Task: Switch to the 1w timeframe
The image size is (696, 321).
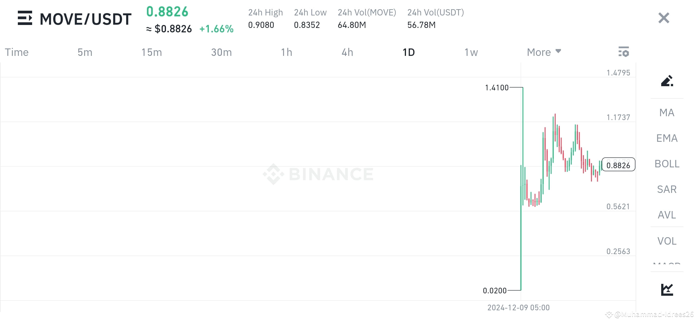Action: pos(471,52)
